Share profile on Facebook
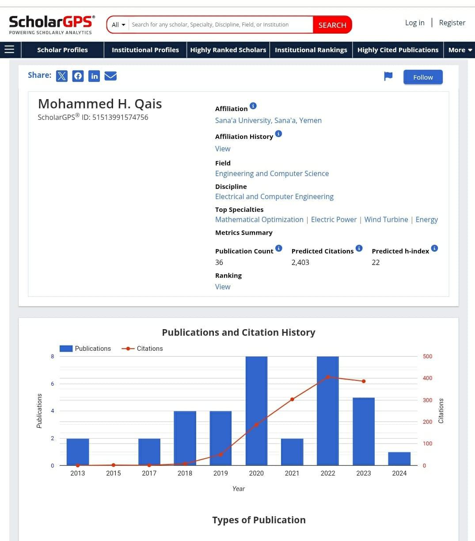This screenshot has height=541, width=475. (x=78, y=76)
